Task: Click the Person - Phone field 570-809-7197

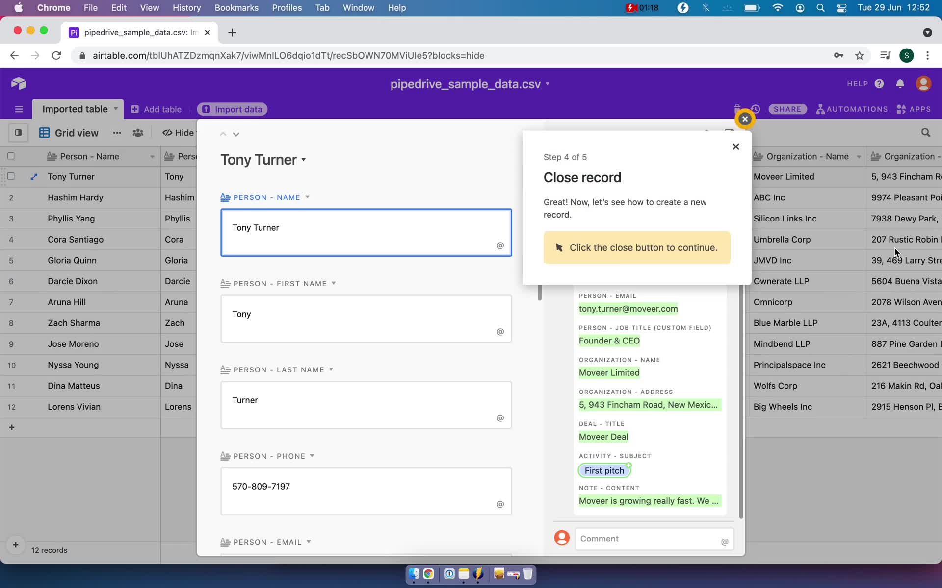Action: point(366,491)
